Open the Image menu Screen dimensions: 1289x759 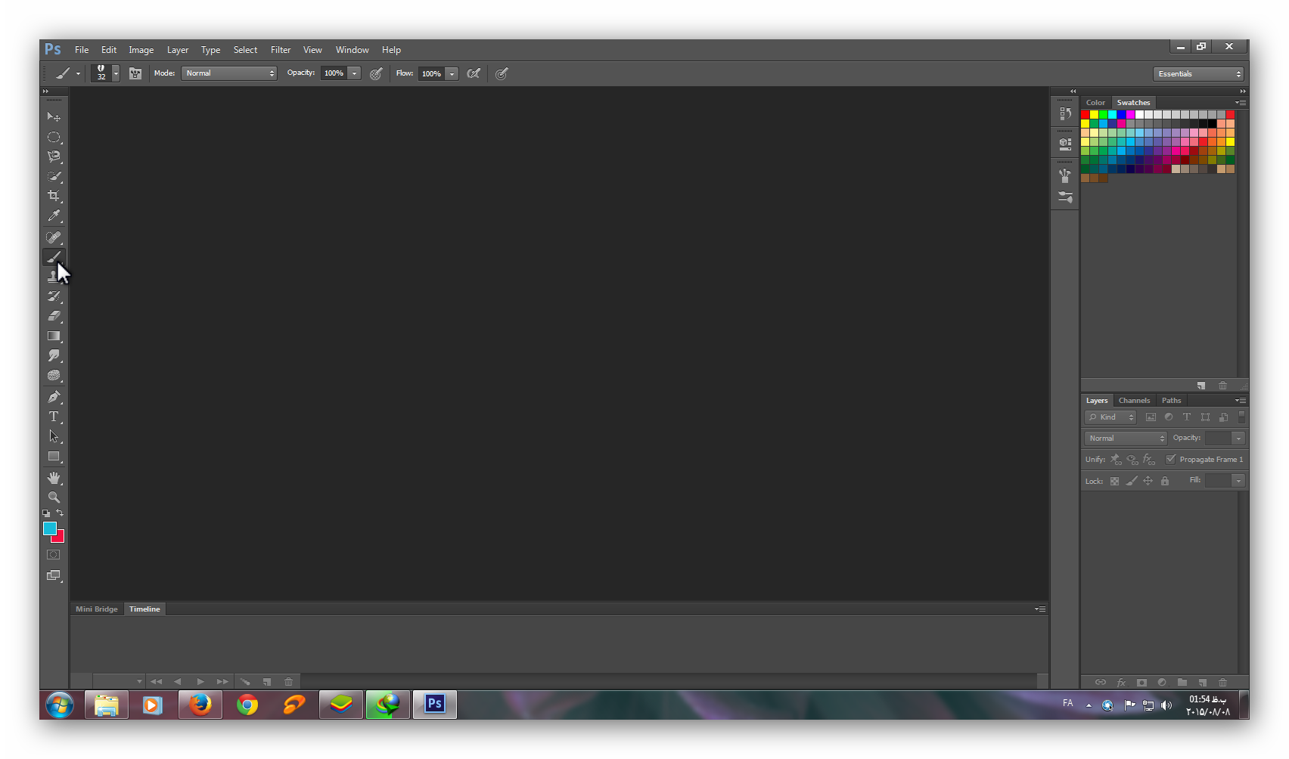141,50
